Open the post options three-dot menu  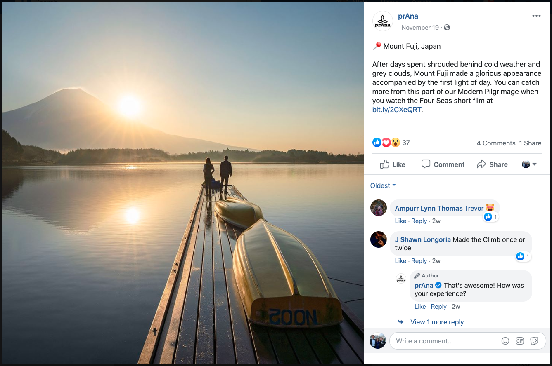[536, 16]
